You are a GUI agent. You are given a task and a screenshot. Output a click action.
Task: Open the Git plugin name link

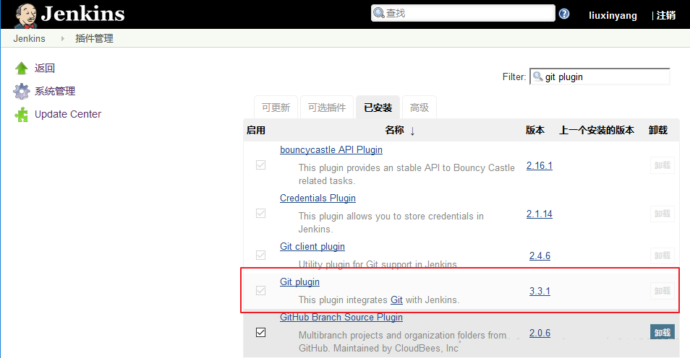[299, 282]
